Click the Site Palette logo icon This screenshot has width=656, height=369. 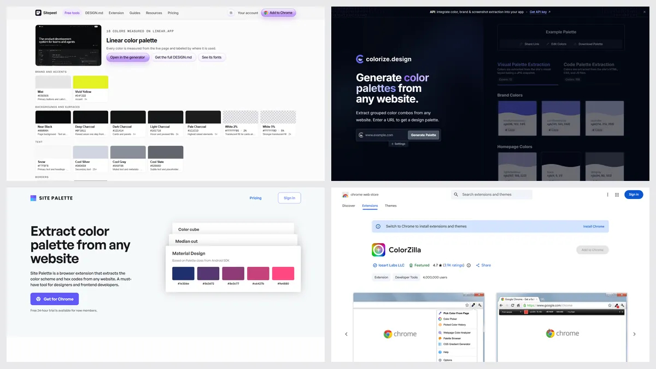point(33,198)
